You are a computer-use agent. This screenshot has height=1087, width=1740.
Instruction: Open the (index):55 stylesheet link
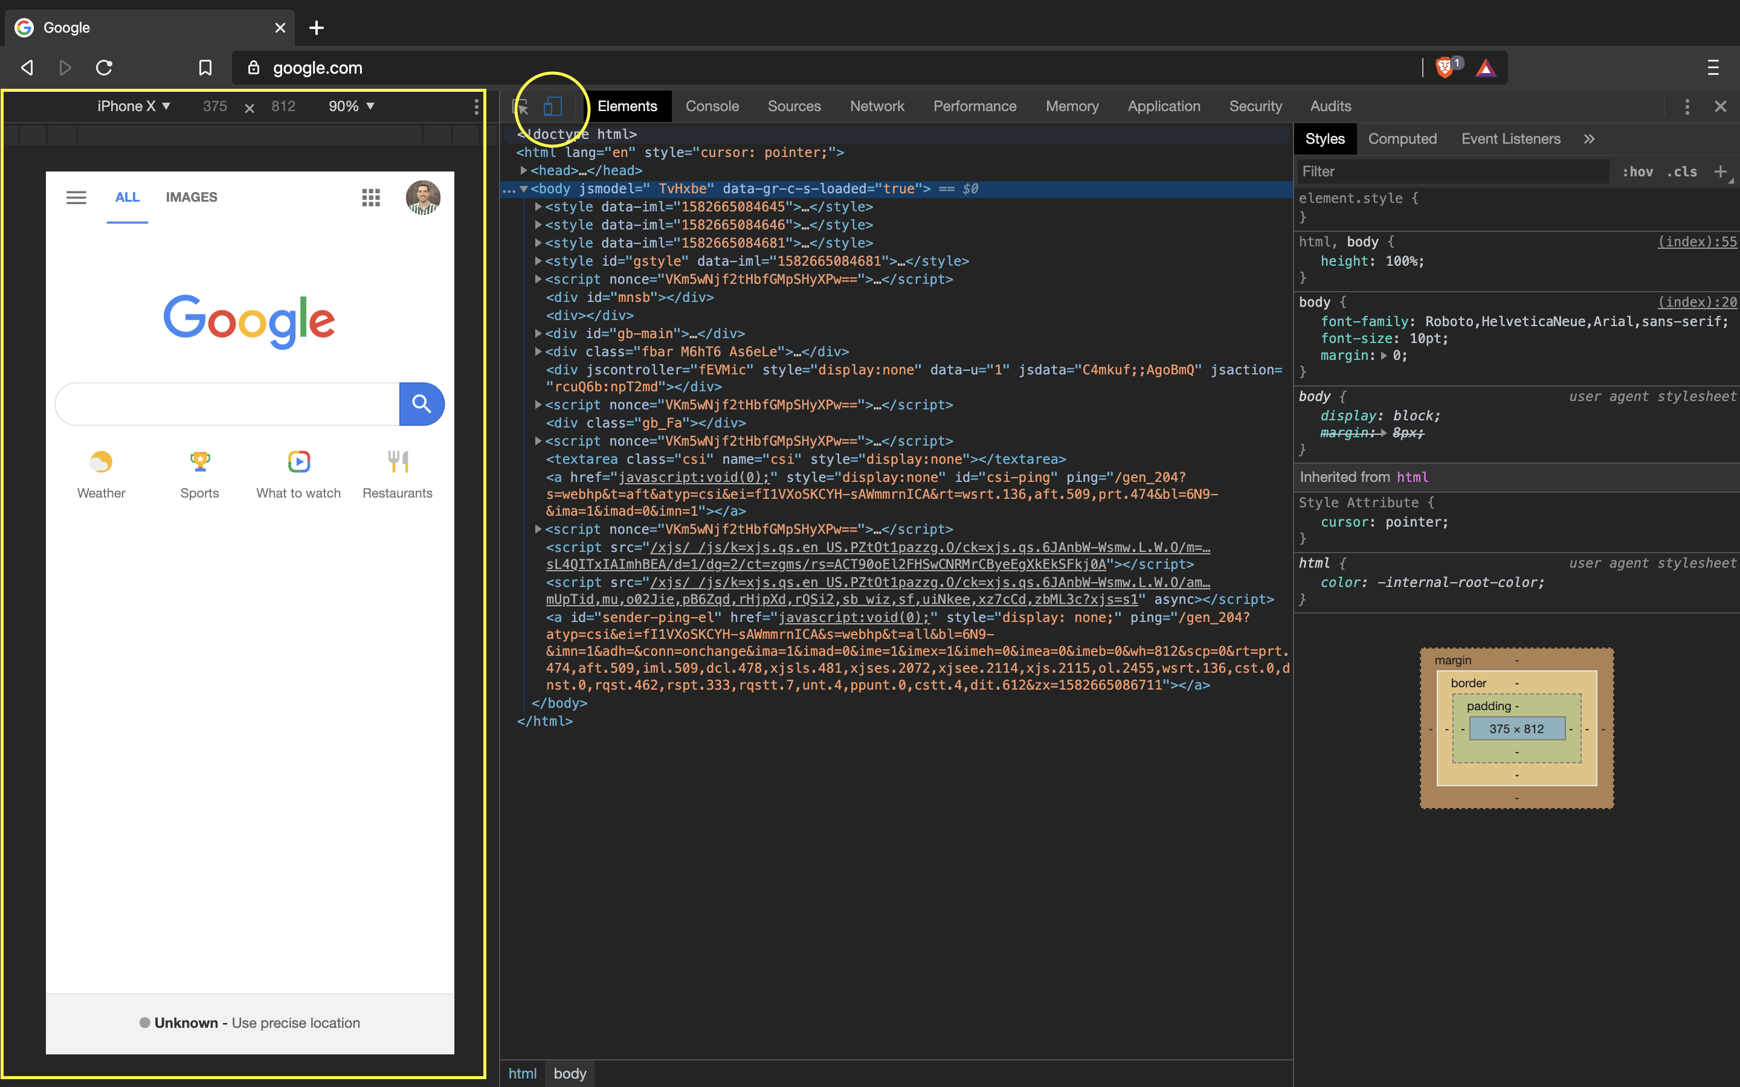(1698, 242)
